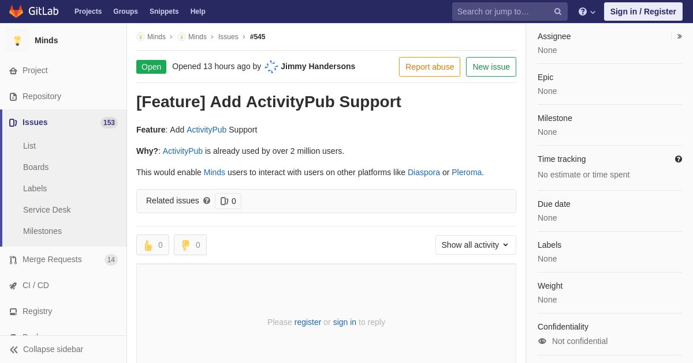The image size is (693, 363).
Task: Open the Registry sidebar icon
Action: click(x=13, y=311)
